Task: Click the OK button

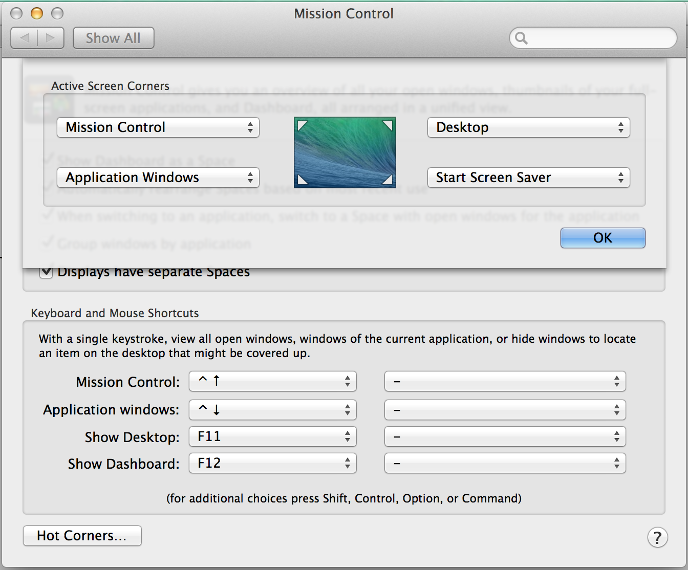Action: (603, 238)
